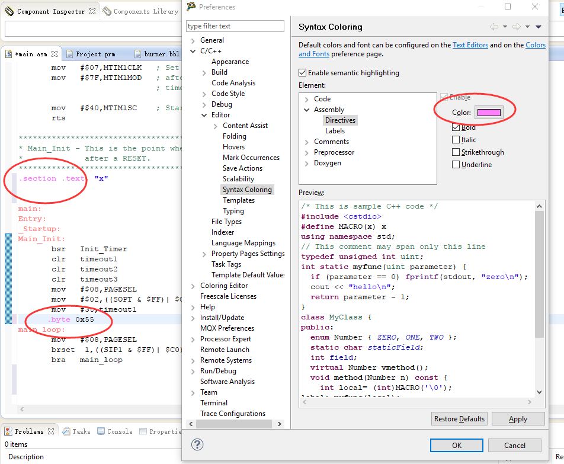
Task: Click the Problems view icon
Action: click(x=8, y=431)
